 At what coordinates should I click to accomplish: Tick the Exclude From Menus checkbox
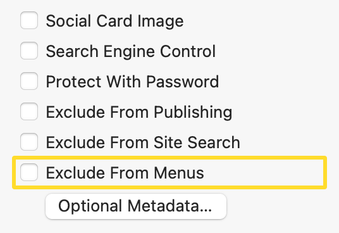29,172
